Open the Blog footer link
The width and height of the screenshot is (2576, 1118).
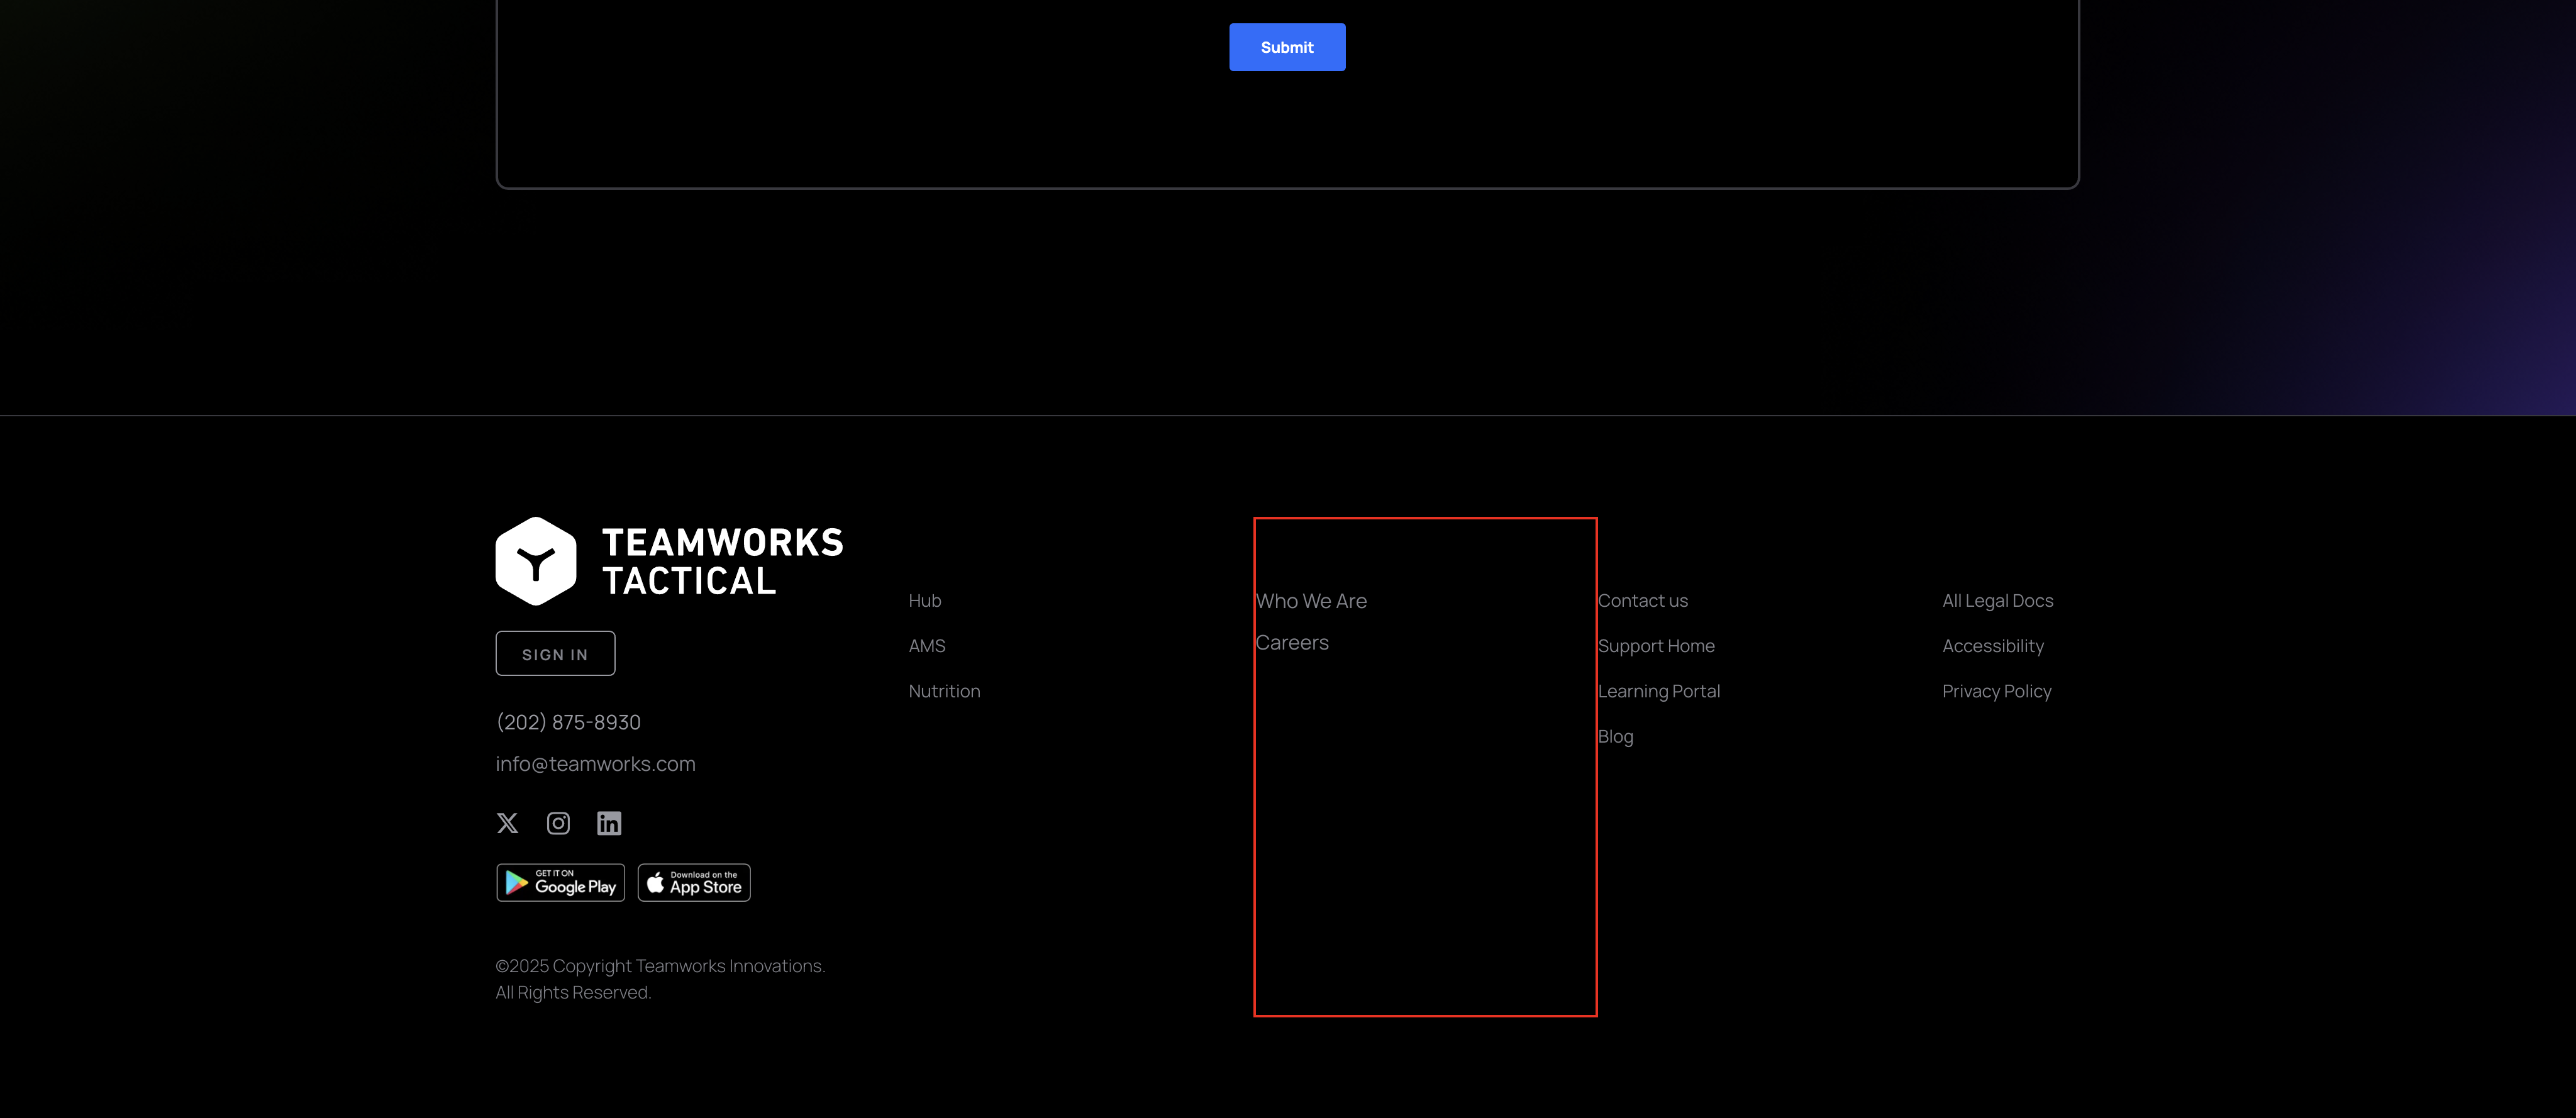(1615, 737)
